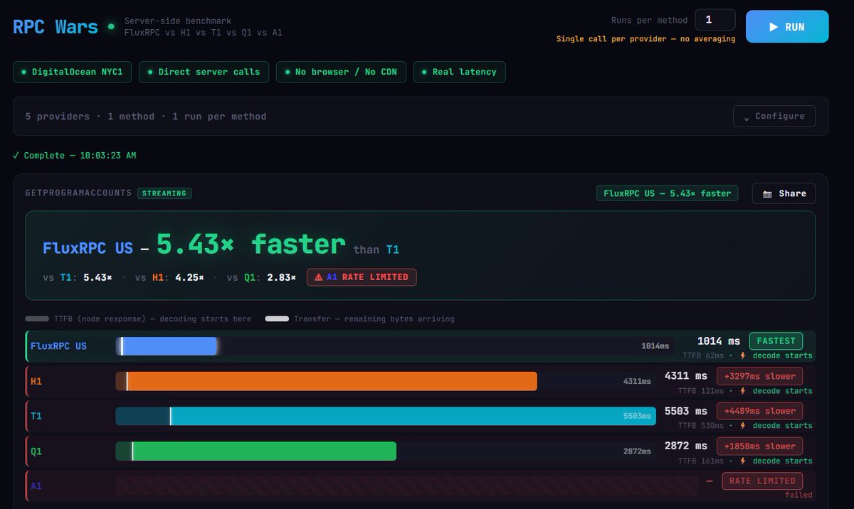
Task: Click the Transfer legend entry
Action: (359, 319)
